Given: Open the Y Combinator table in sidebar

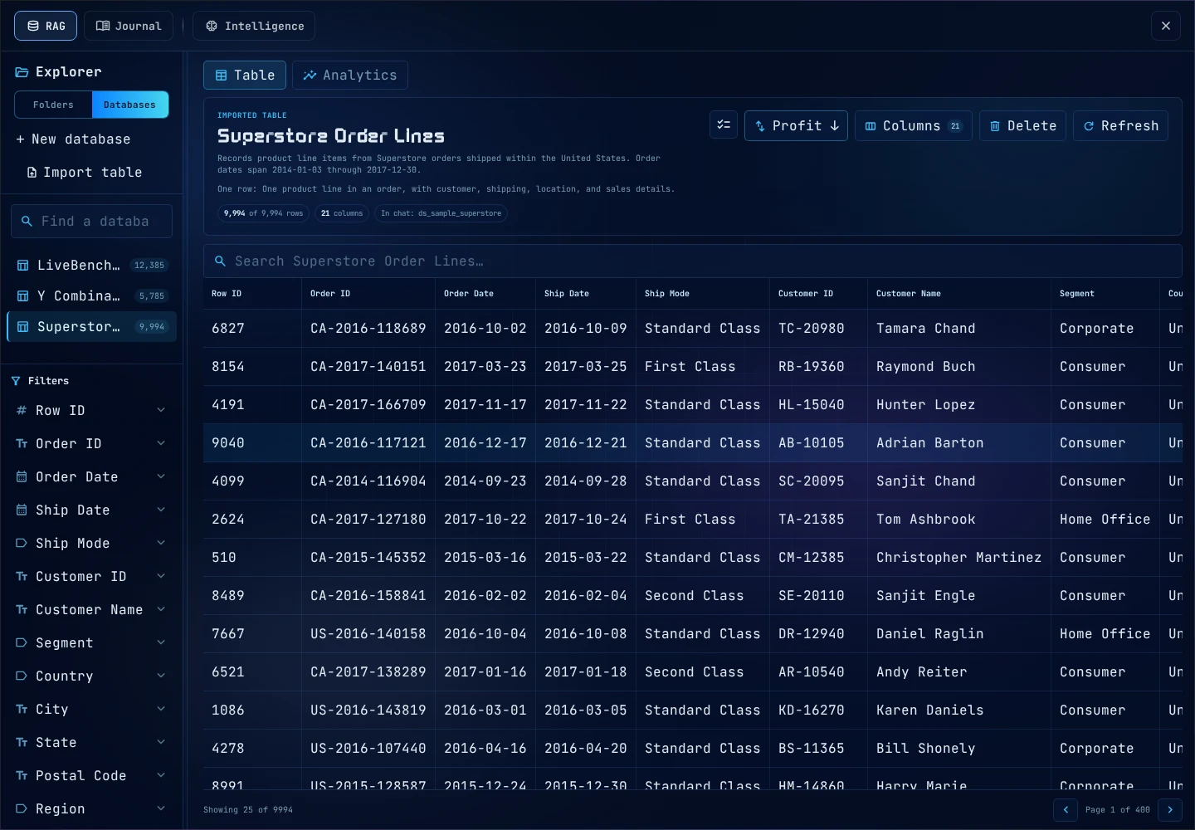Looking at the screenshot, I should point(91,296).
